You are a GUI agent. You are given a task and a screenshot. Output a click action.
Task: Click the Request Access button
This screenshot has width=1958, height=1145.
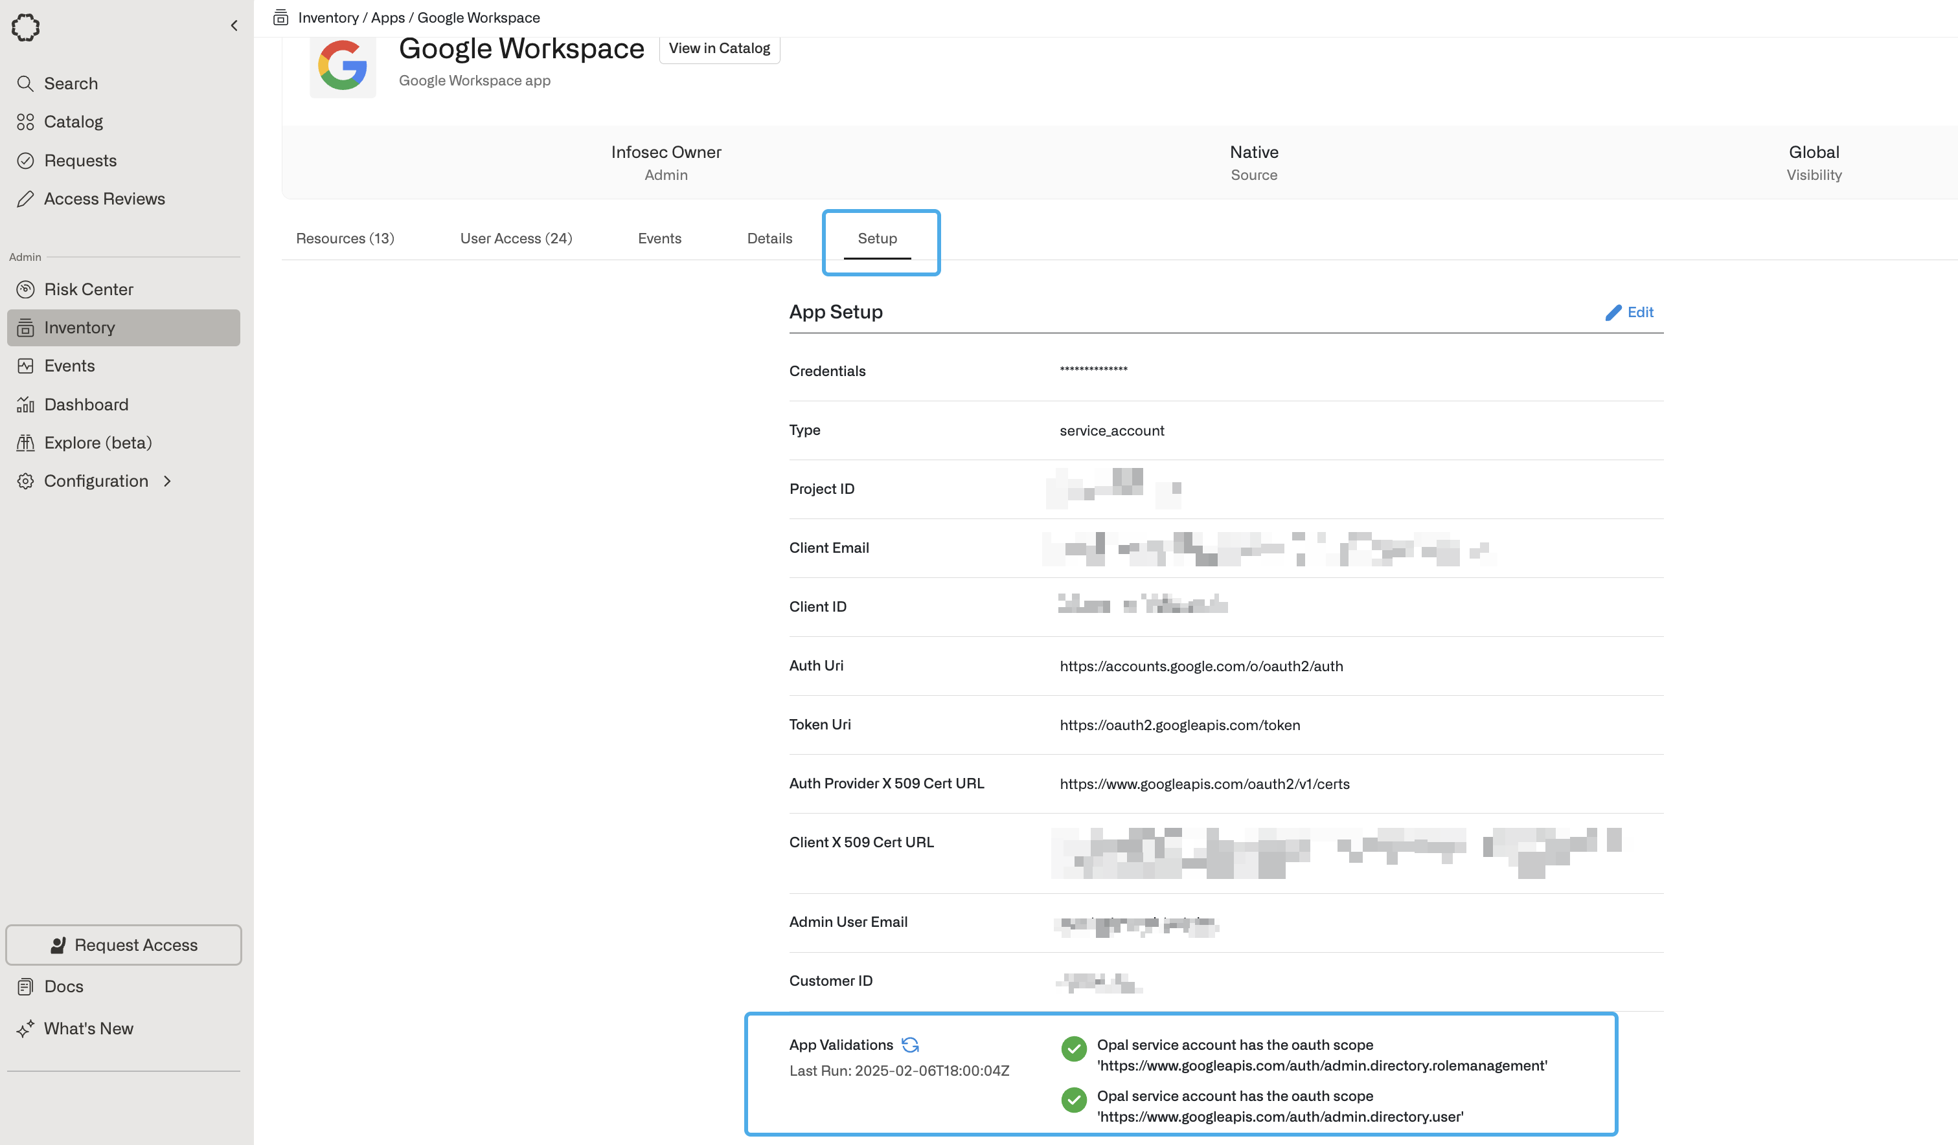tap(124, 945)
